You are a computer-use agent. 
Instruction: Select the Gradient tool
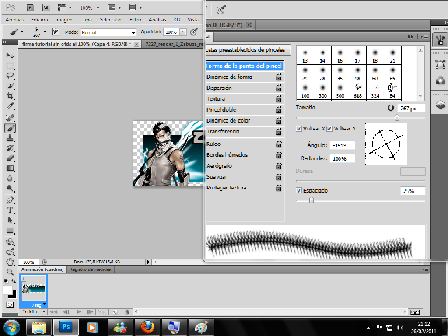(x=10, y=168)
